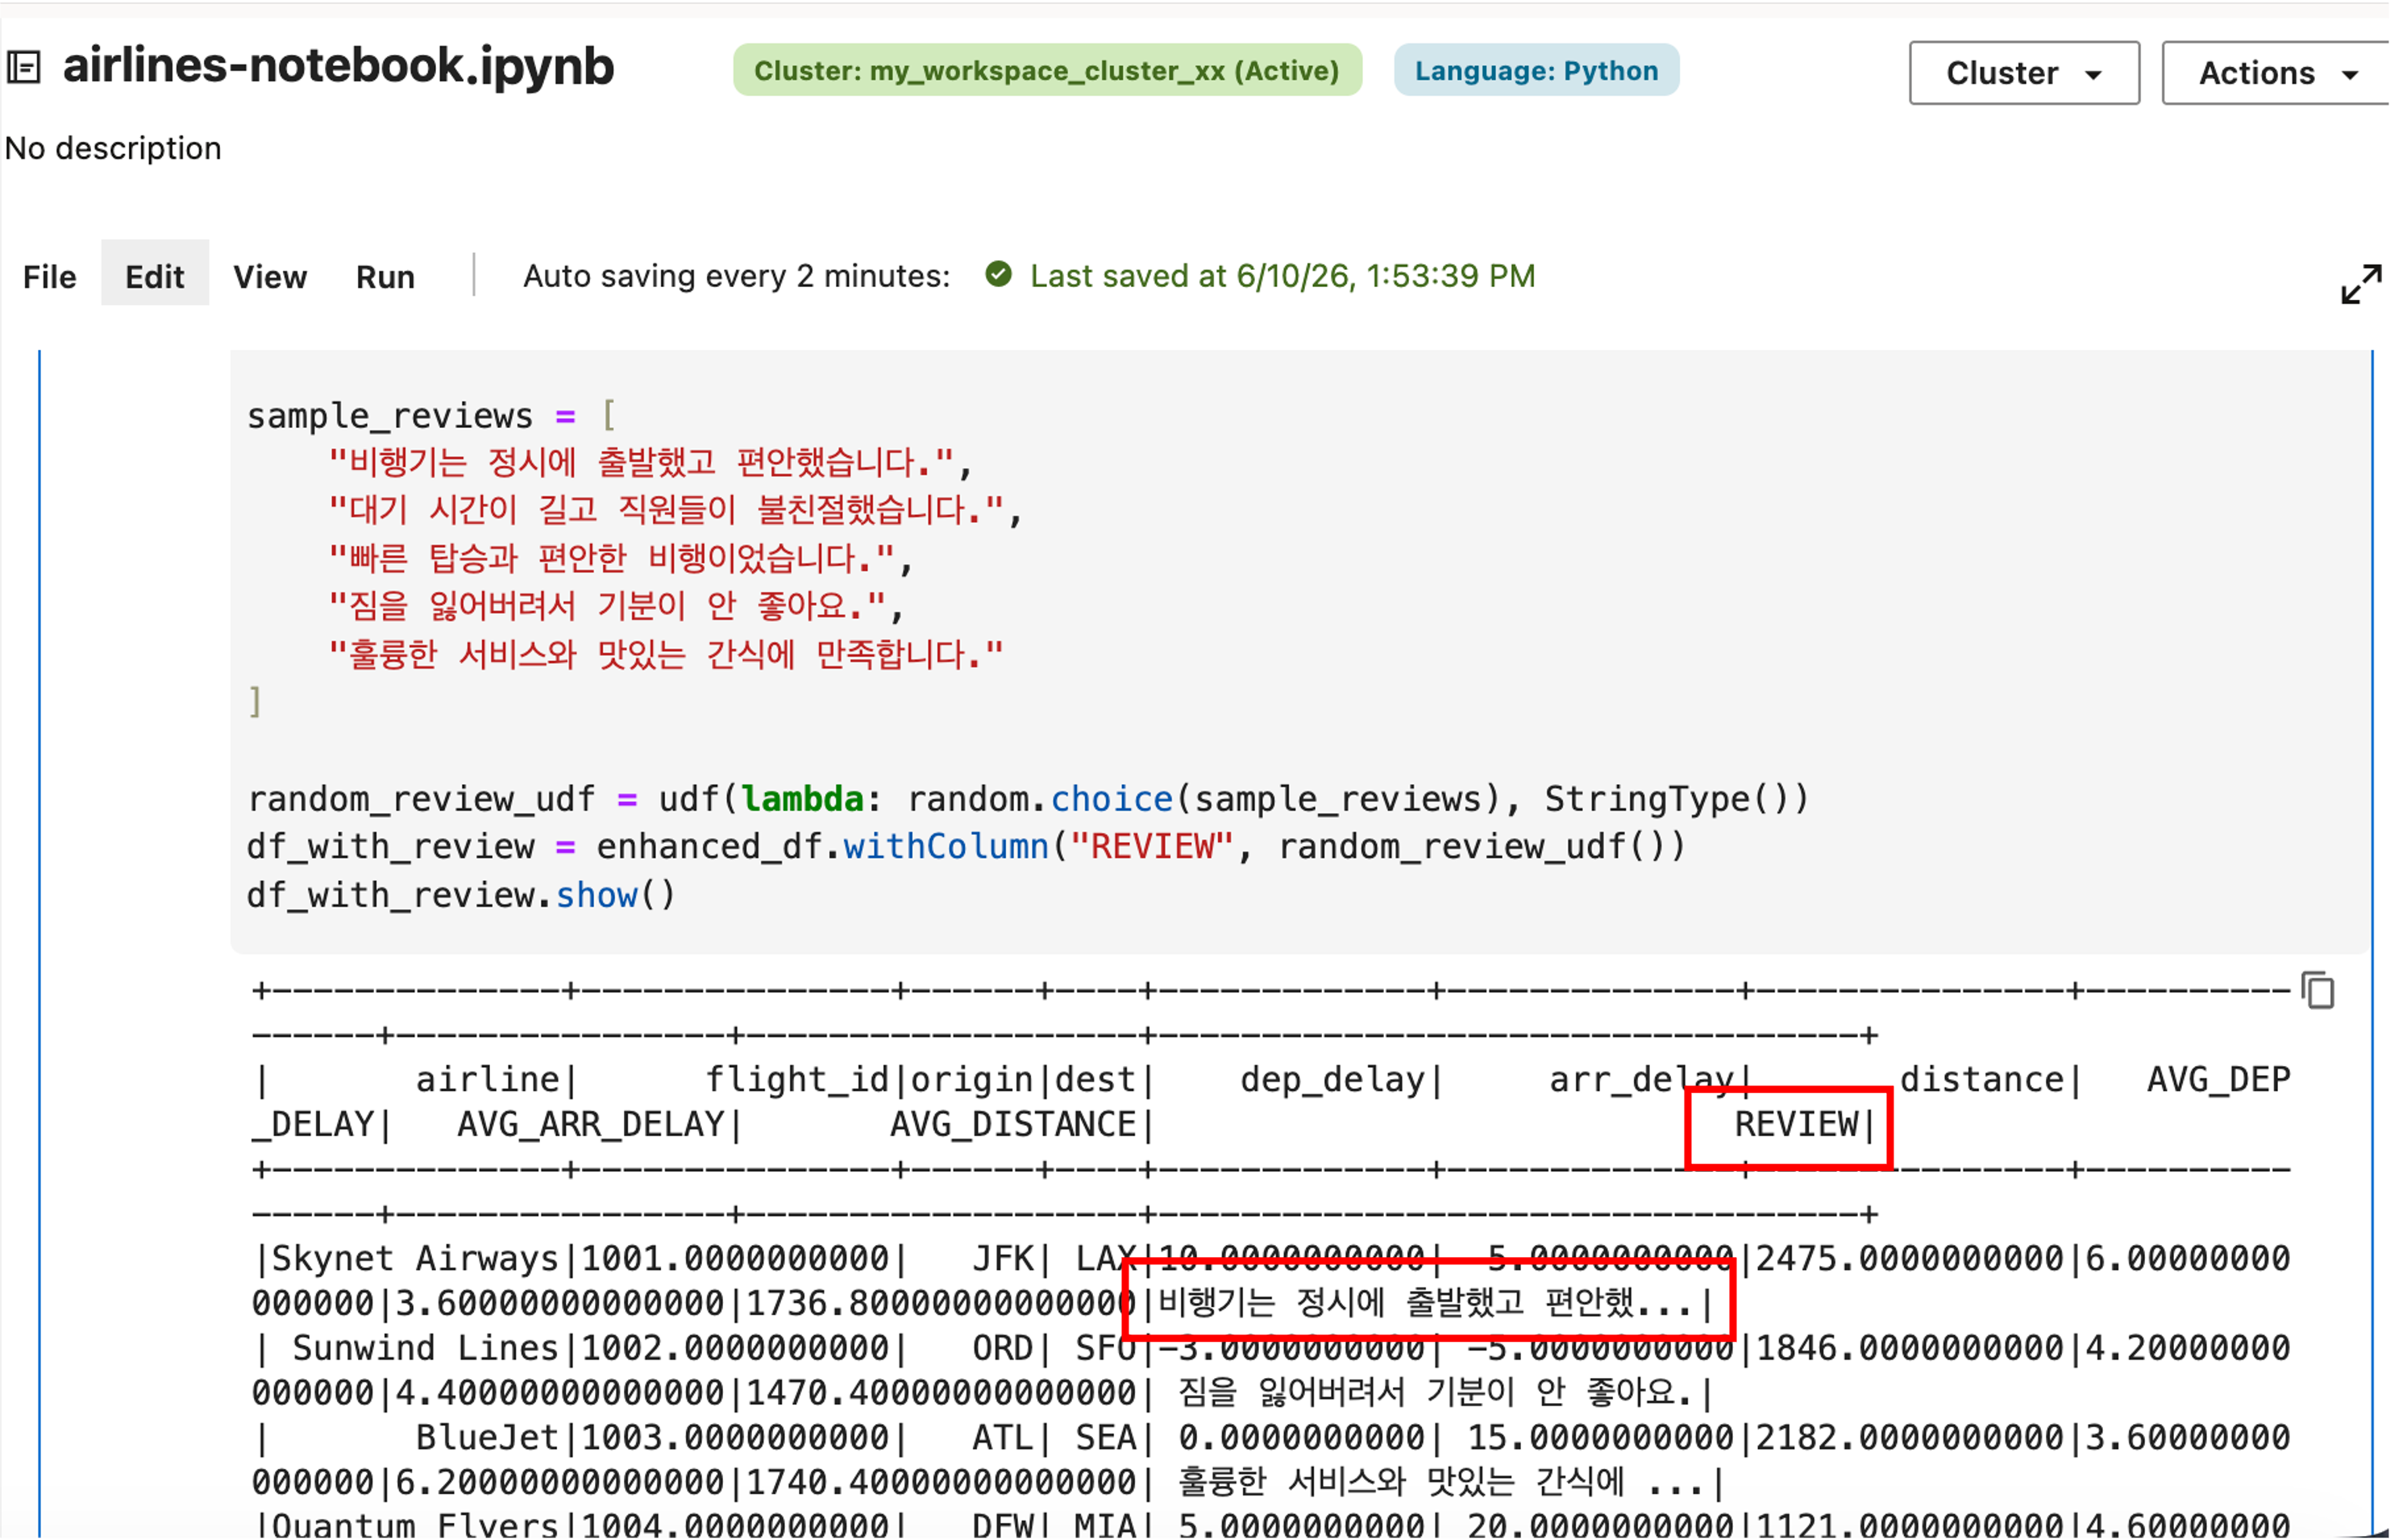
Task: Click the airline column header in output
Action: tap(487, 1080)
